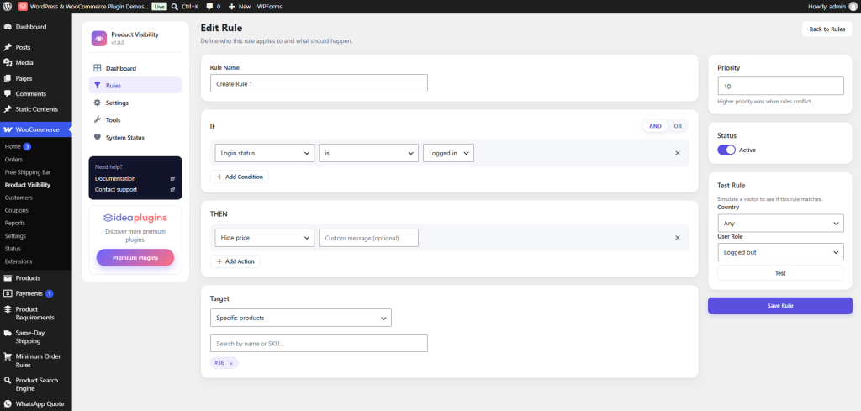Click the Live badge in admin bar
This screenshot has width=861, height=411.
pyautogui.click(x=159, y=7)
